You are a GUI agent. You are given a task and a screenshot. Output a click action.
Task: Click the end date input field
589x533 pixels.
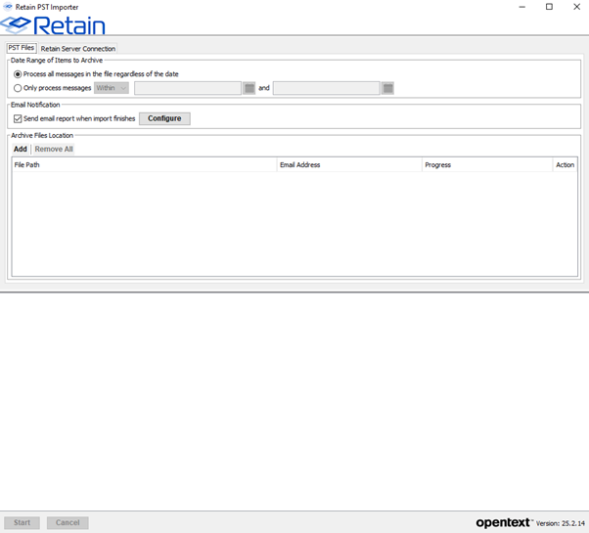[x=327, y=88]
